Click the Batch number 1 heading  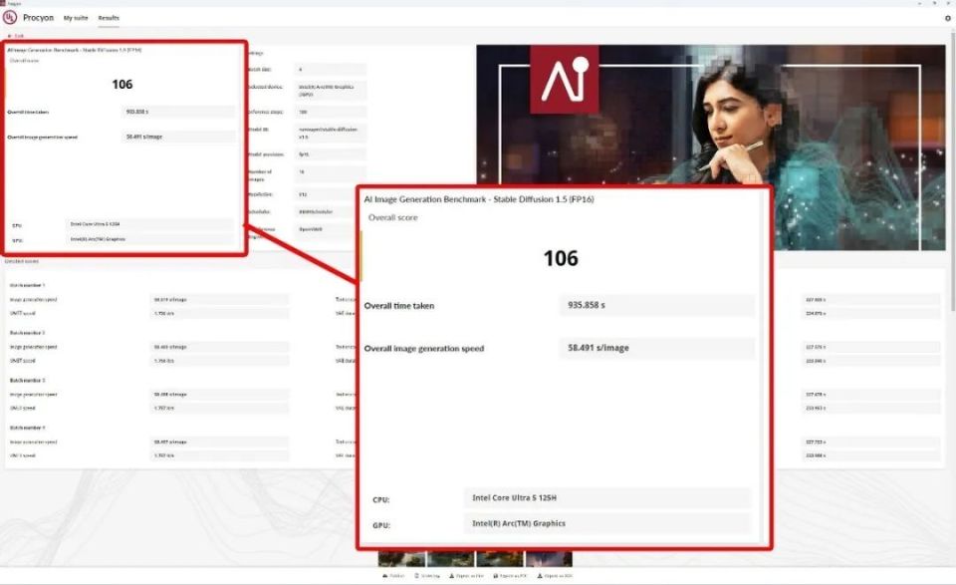(27, 285)
